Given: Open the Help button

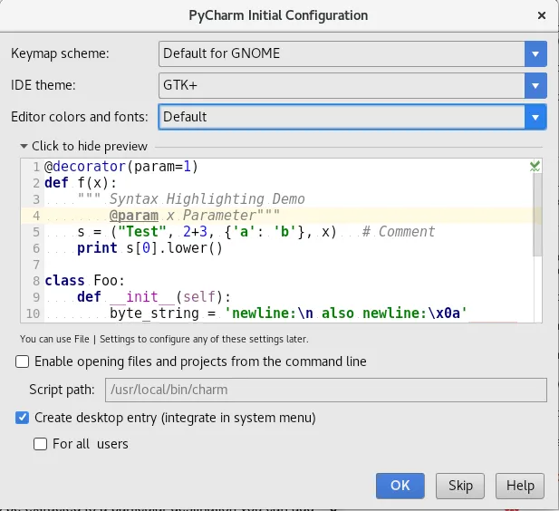Looking at the screenshot, I should point(520,486).
